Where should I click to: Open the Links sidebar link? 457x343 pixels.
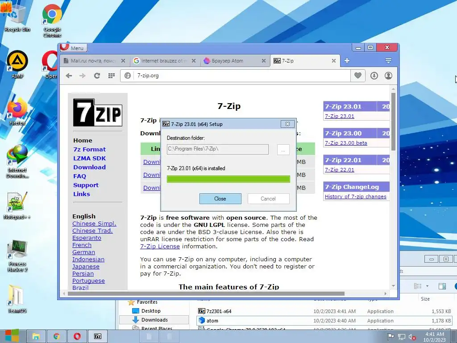point(82,194)
